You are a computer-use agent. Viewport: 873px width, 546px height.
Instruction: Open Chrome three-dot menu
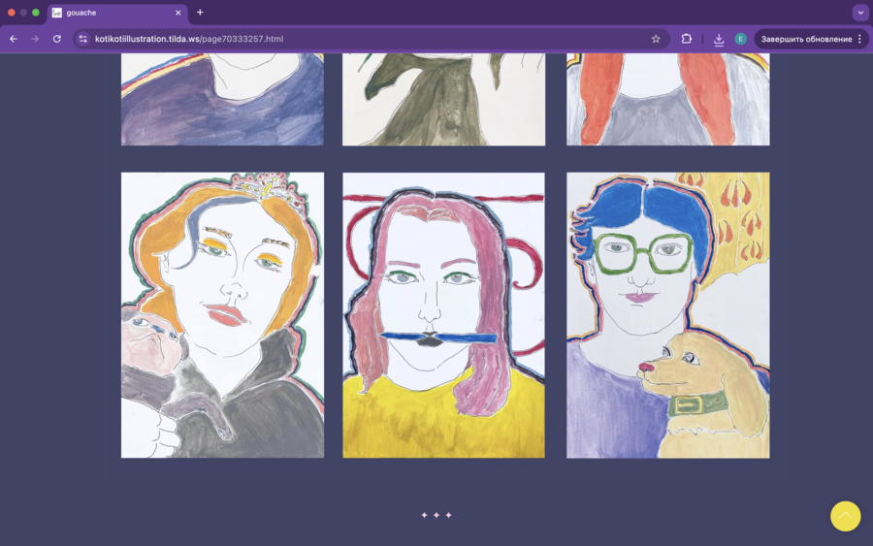pyautogui.click(x=860, y=39)
